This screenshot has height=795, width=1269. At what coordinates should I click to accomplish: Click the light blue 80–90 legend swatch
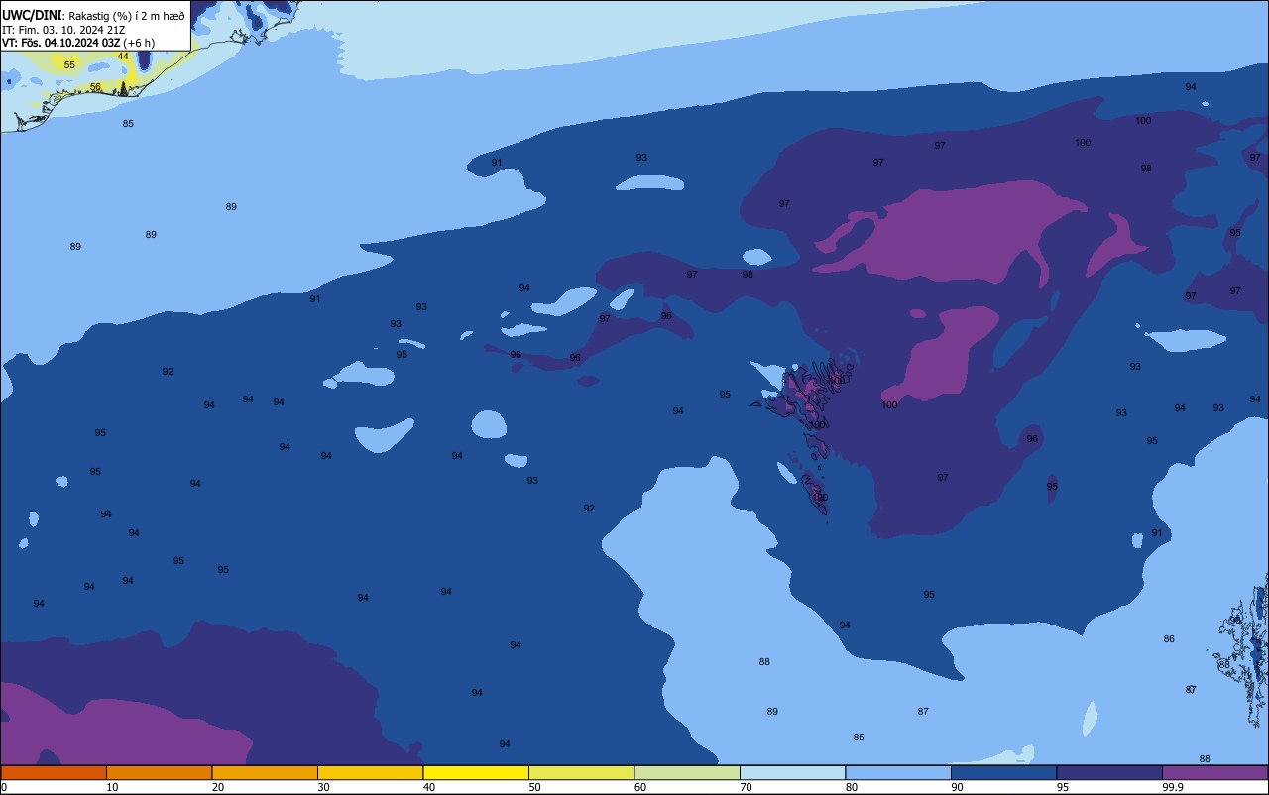(898, 772)
